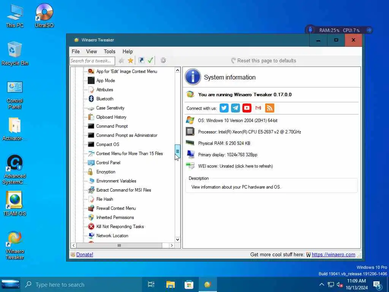The image size is (389, 292).
Task: Open the Telegram connect icon
Action: (236, 108)
